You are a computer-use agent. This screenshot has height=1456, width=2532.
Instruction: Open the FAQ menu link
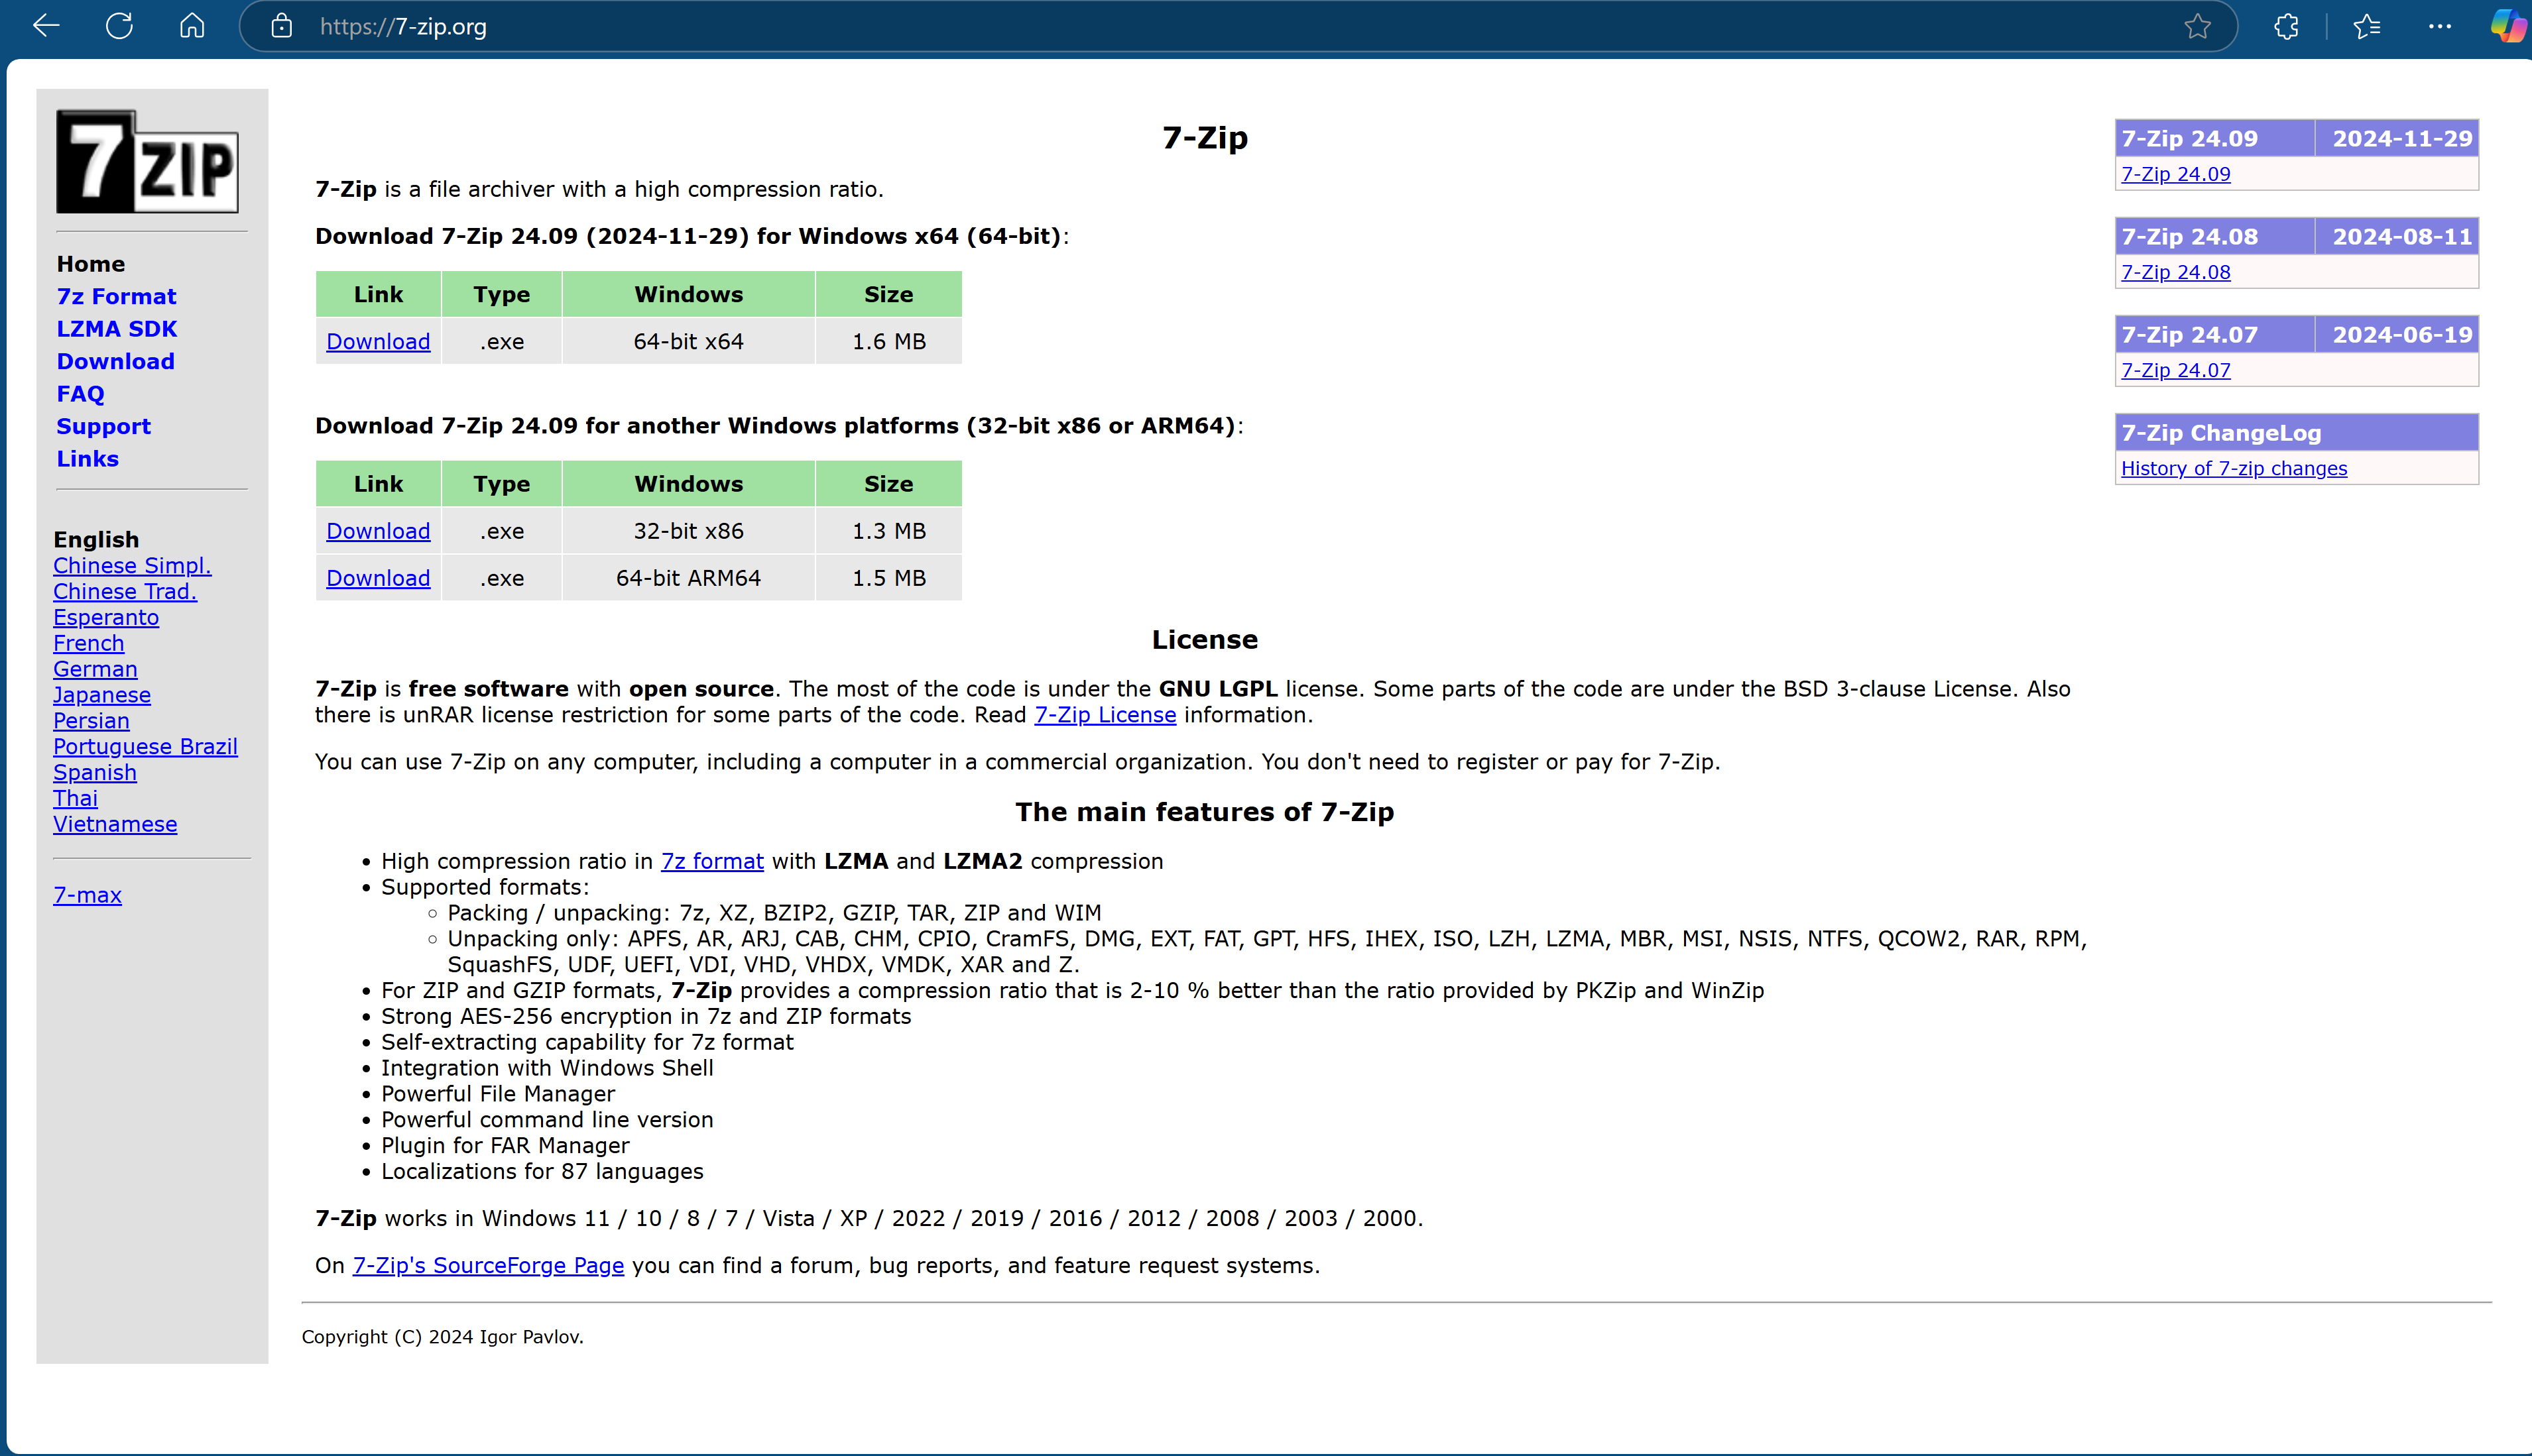pos(80,394)
